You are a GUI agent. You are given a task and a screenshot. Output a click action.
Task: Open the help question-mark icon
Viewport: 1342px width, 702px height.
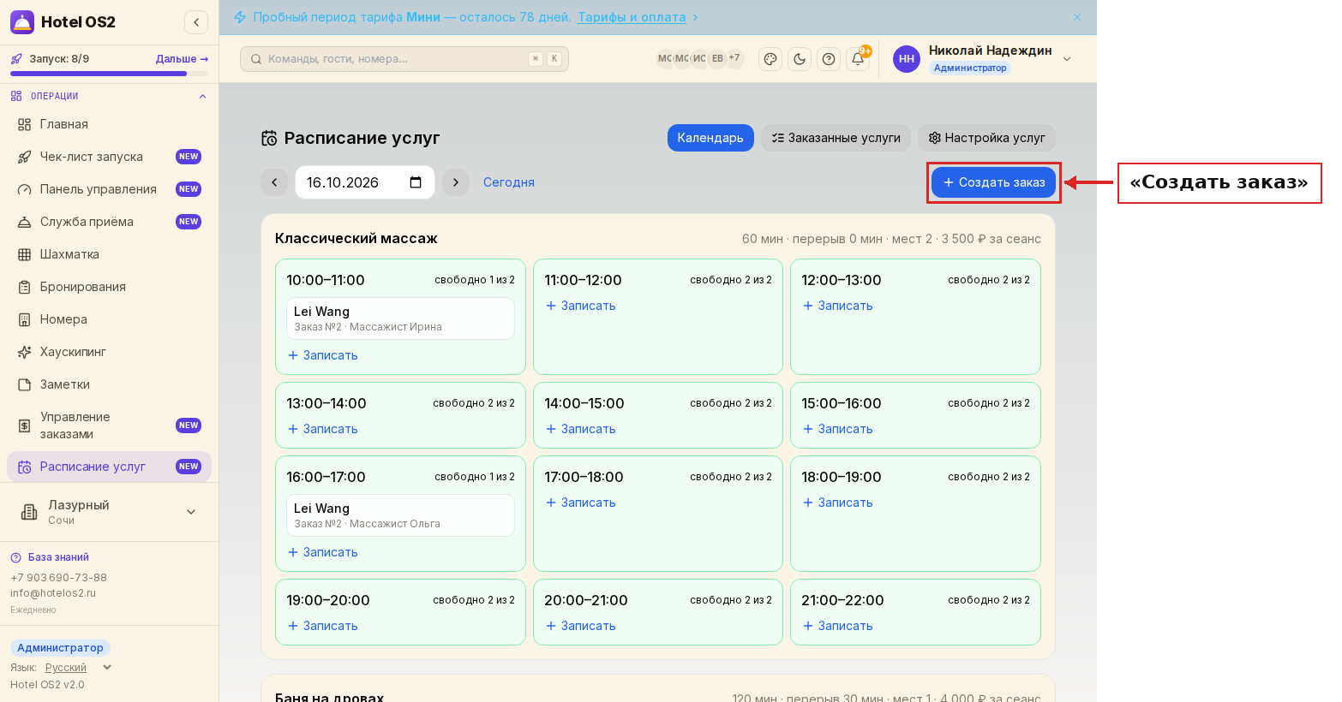[829, 59]
